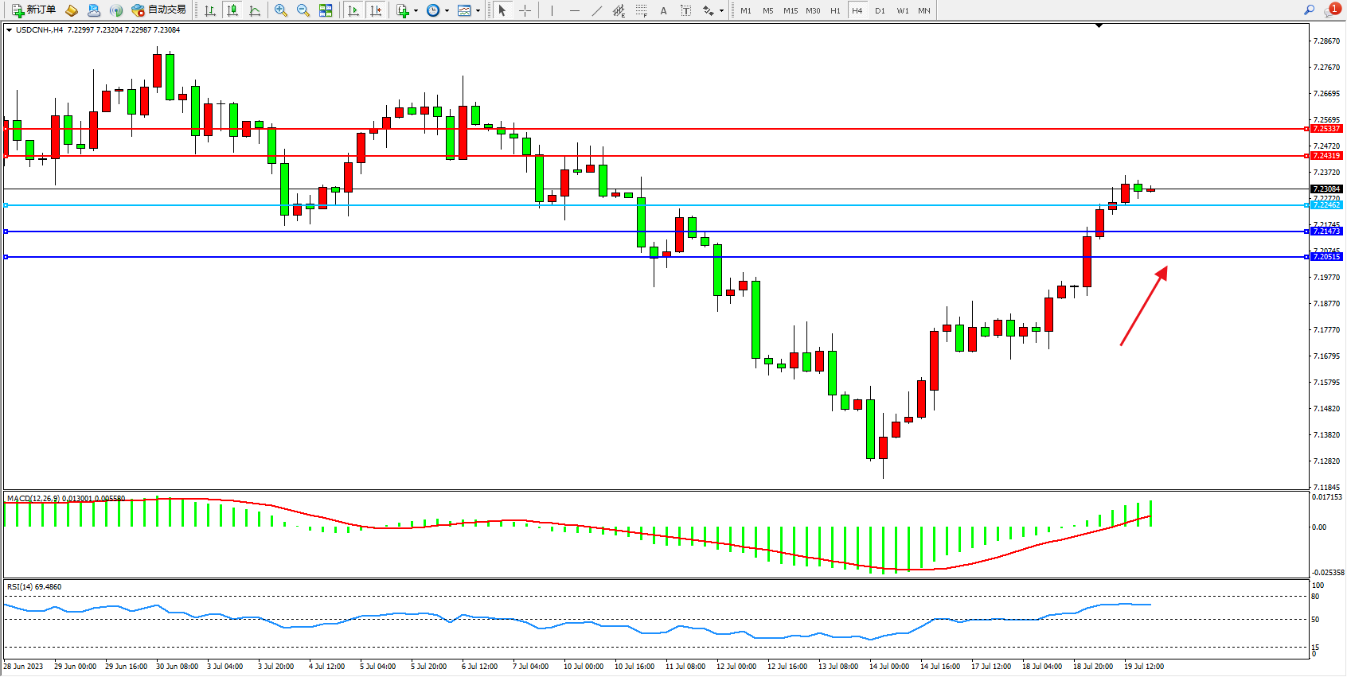Open the notifications chat bubble icon
The width and height of the screenshot is (1347, 677).
(1331, 10)
